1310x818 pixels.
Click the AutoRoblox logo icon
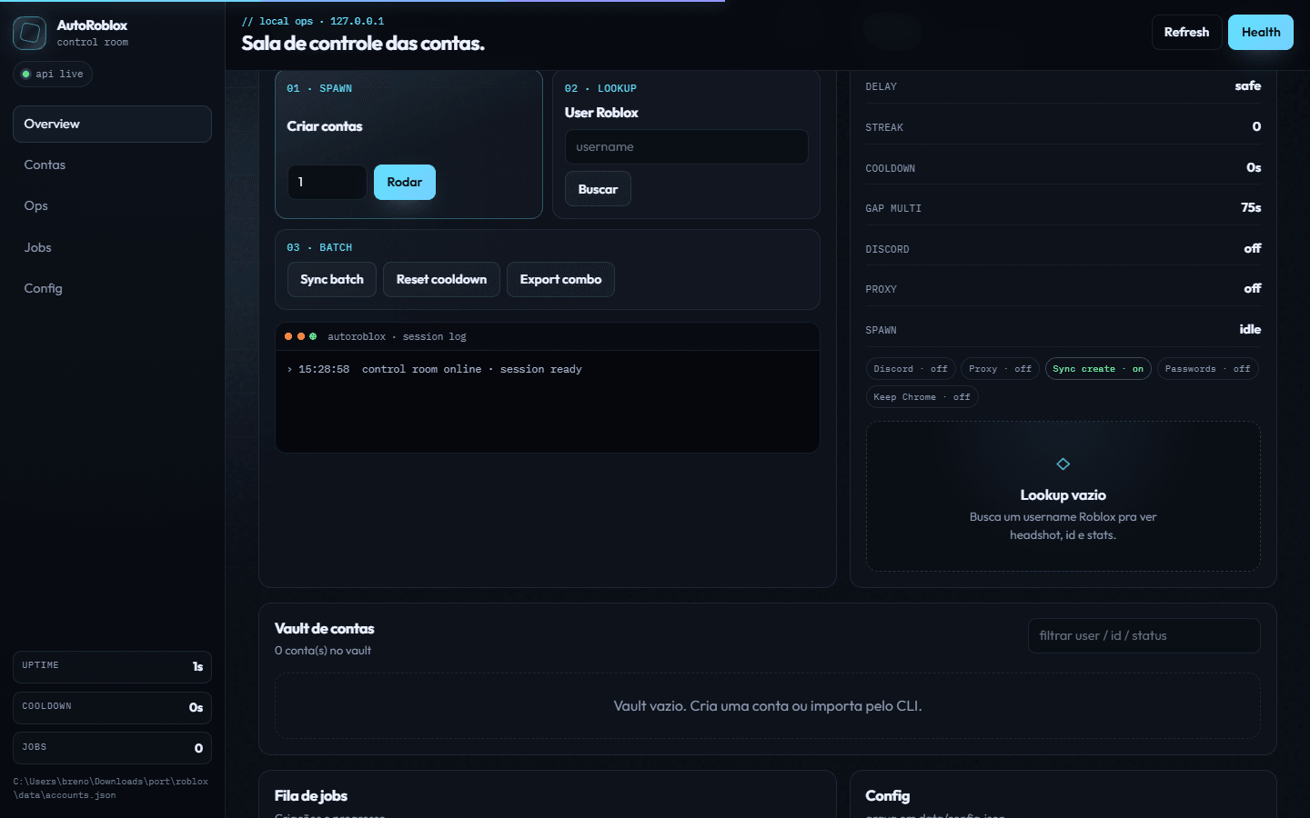tap(29, 33)
